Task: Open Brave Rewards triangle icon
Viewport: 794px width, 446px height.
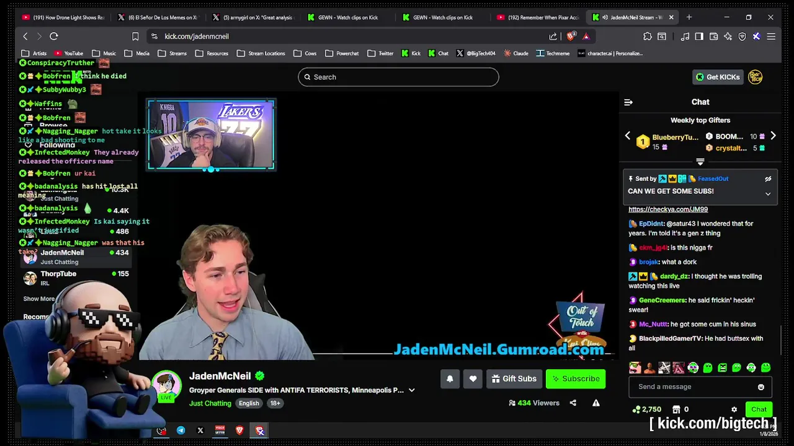Action: [586, 37]
